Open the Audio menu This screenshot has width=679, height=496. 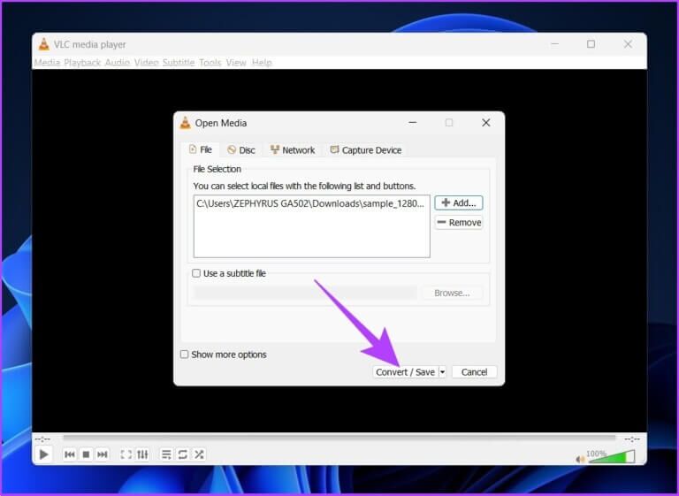coord(118,63)
